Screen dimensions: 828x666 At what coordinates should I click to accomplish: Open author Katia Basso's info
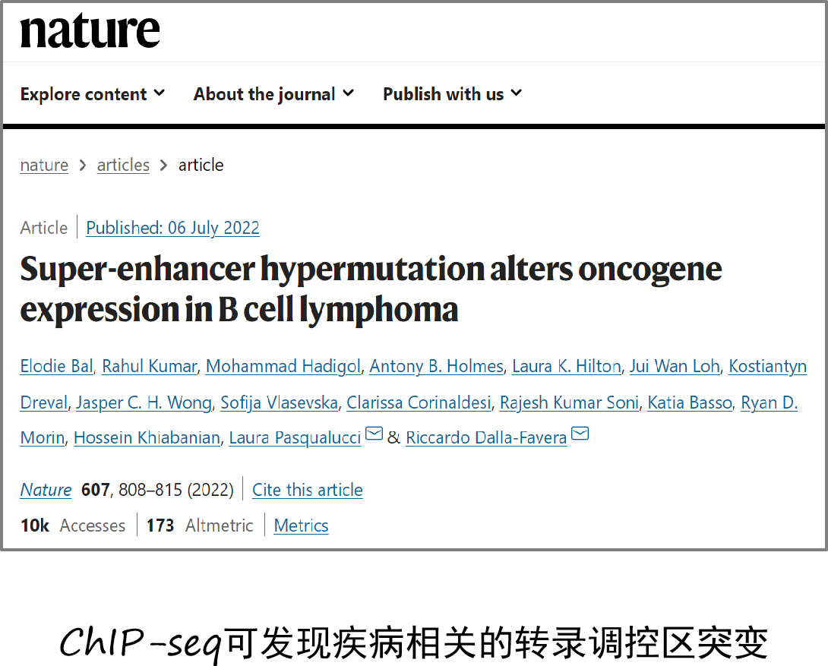tap(690, 402)
